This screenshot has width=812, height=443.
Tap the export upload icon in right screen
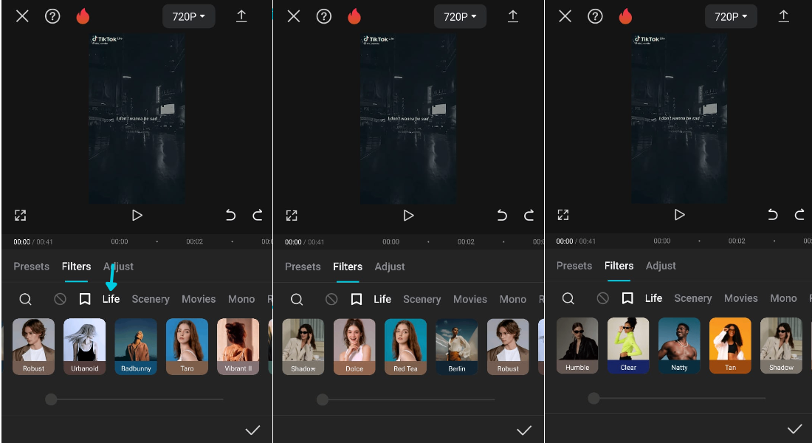click(783, 16)
